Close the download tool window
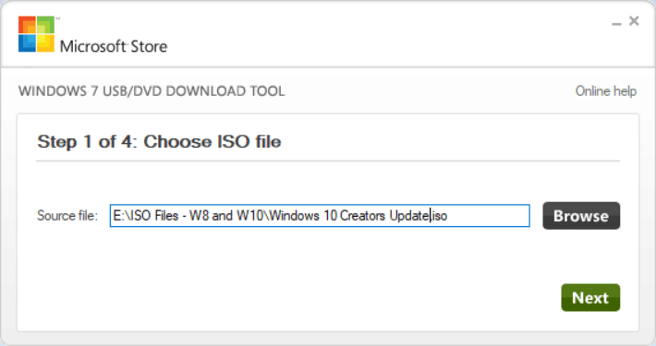The width and height of the screenshot is (656, 346). point(634,20)
